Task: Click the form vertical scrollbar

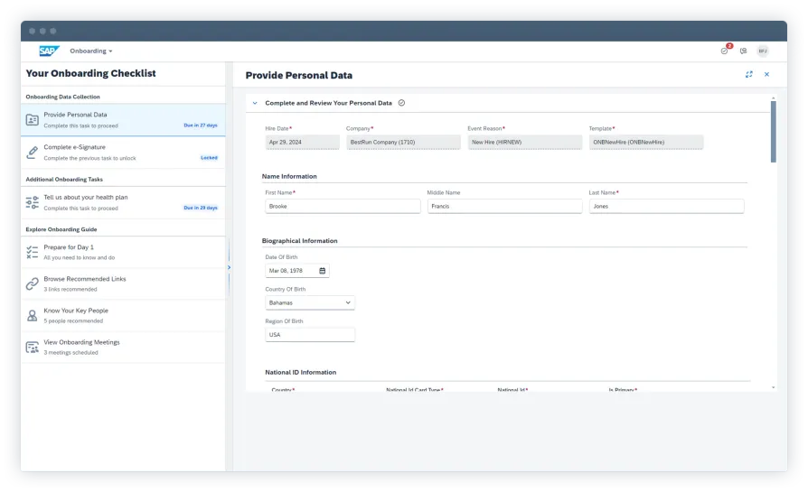Action: [x=773, y=132]
